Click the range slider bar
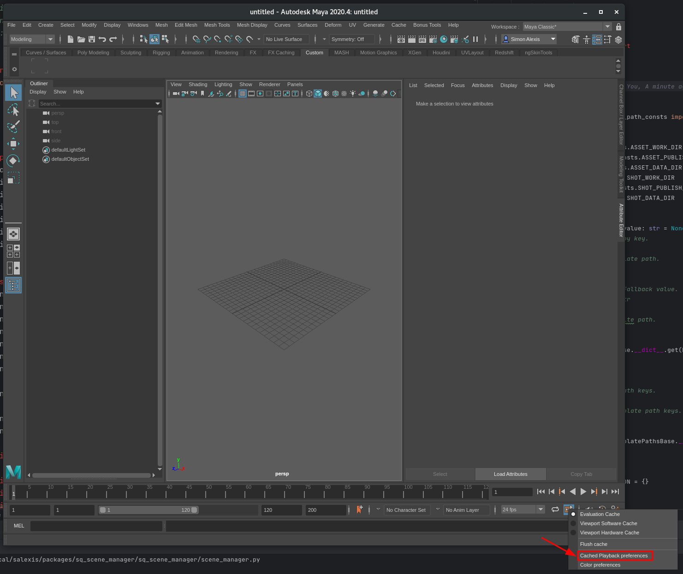The height and width of the screenshot is (574, 683). [x=148, y=510]
